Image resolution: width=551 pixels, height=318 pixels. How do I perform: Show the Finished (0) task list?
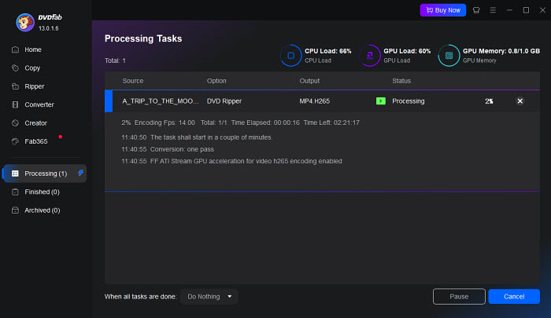point(42,192)
